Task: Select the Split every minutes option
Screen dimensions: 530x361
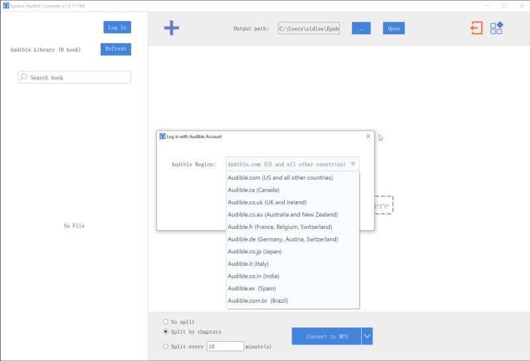Action: pyautogui.click(x=166, y=346)
